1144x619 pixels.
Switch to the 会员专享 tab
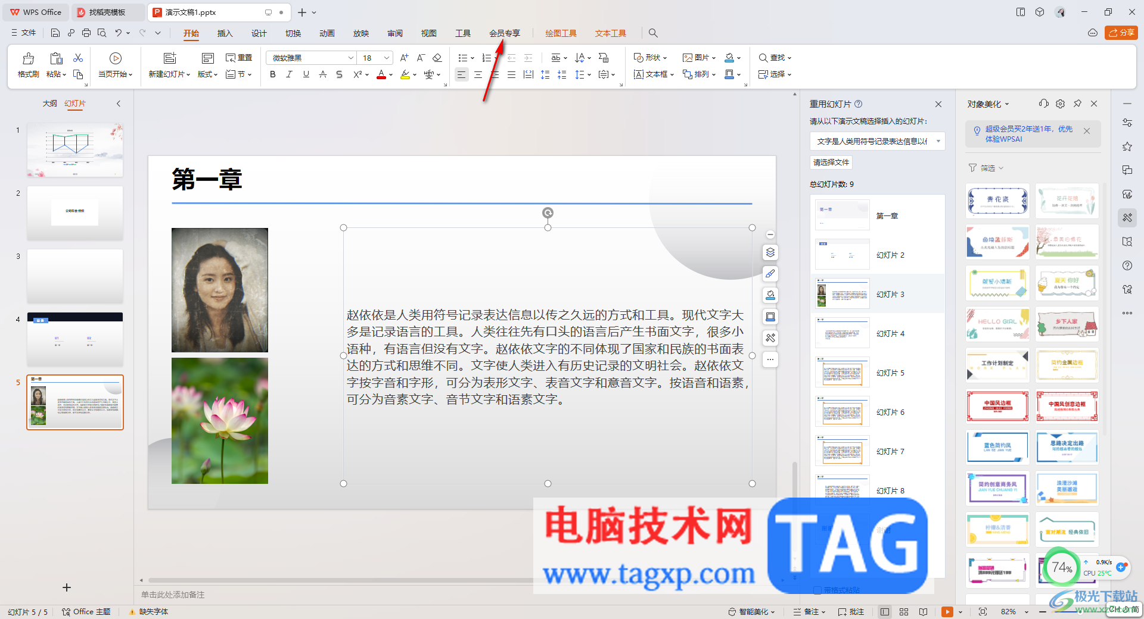point(505,33)
